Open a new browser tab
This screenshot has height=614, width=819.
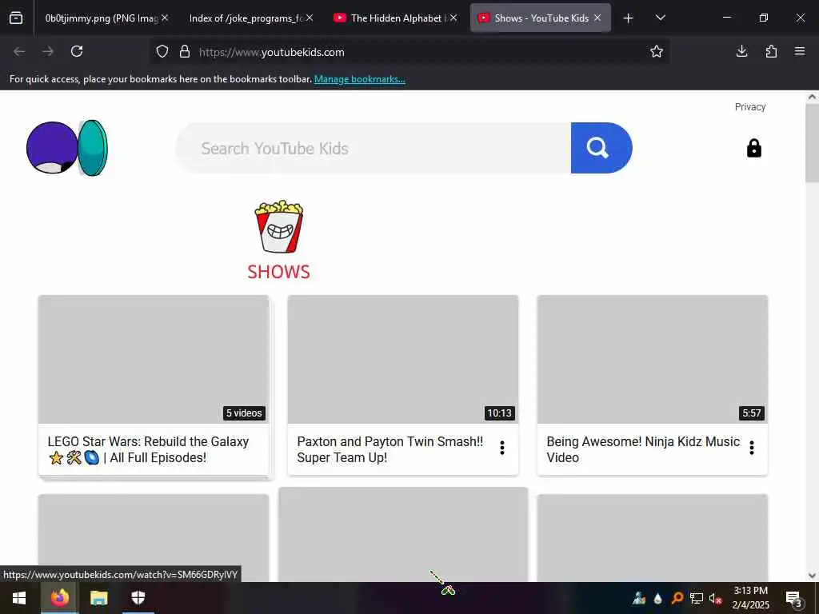629,18
